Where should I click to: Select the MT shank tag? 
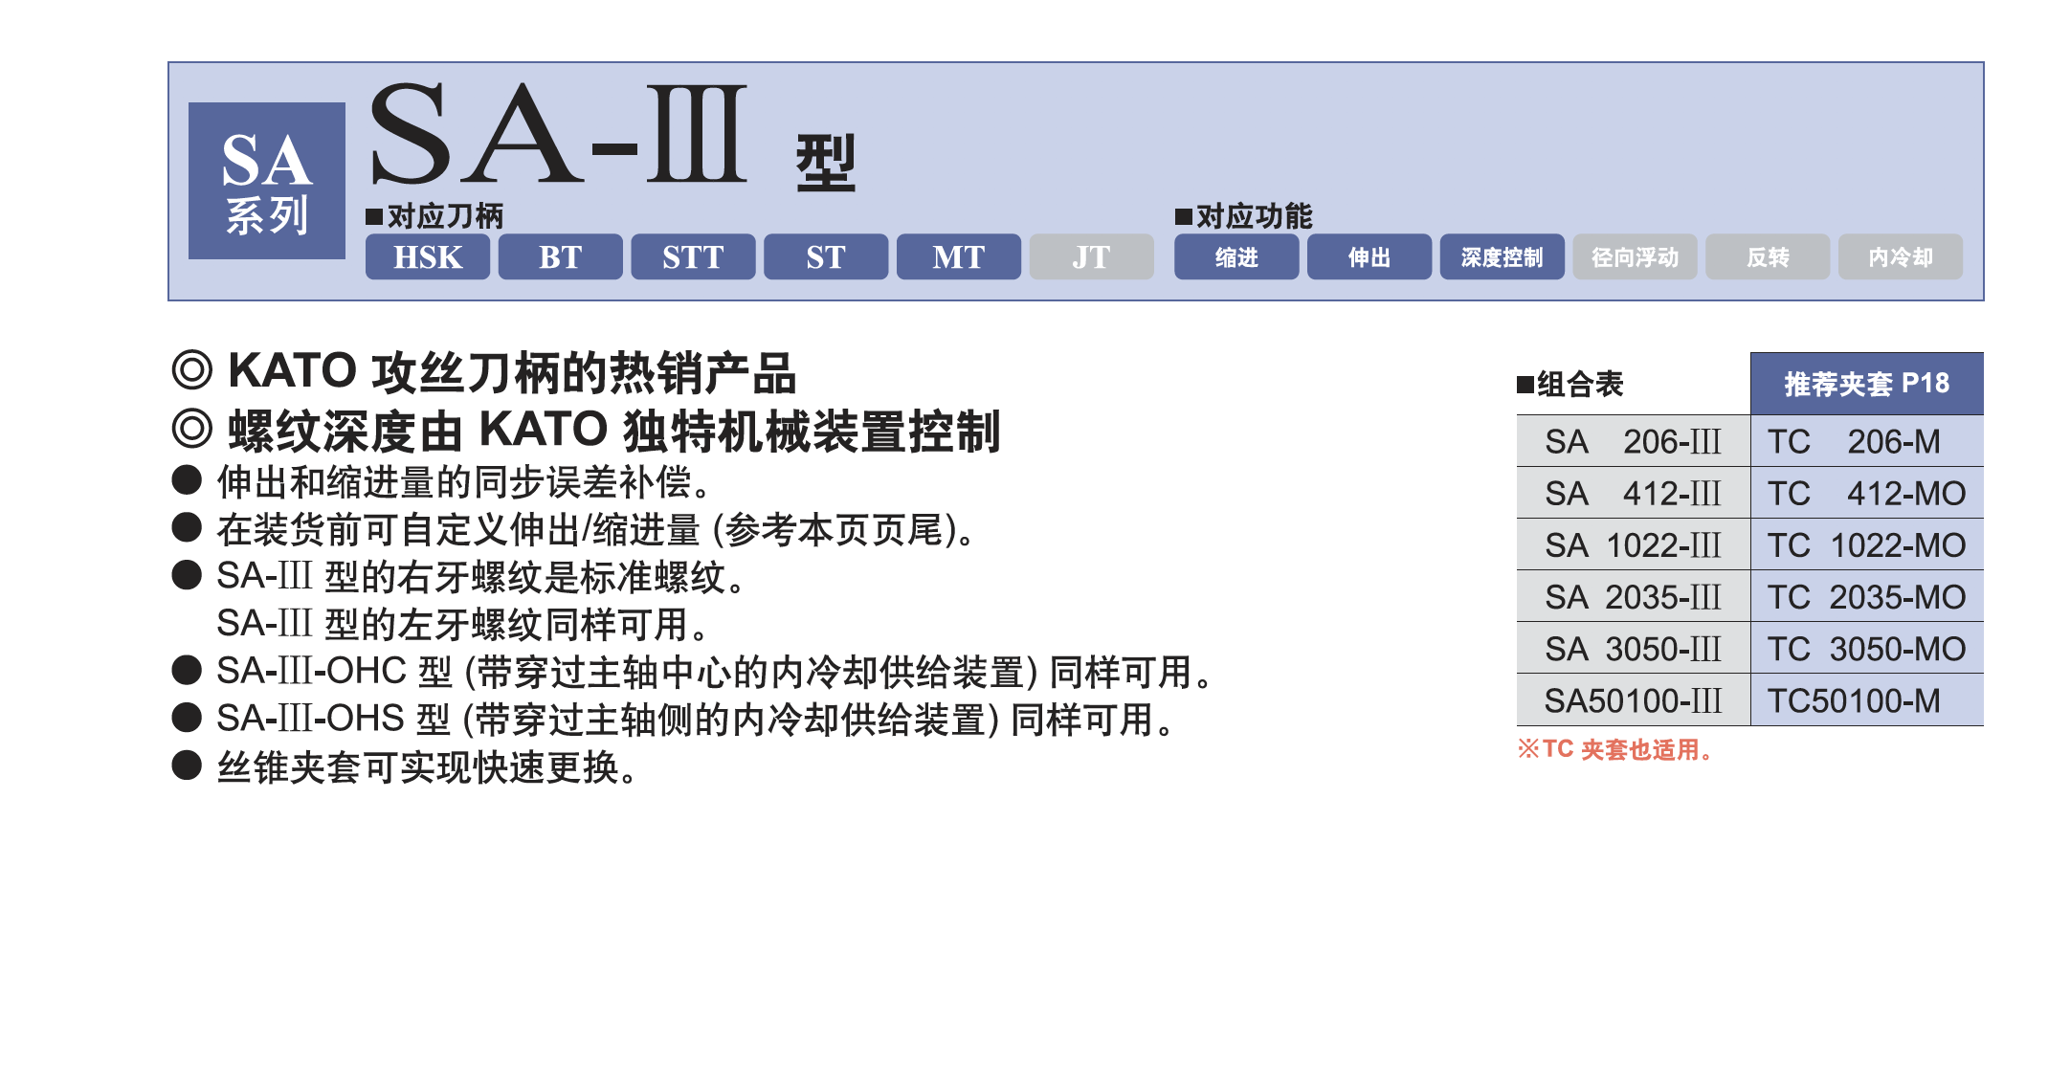[958, 257]
